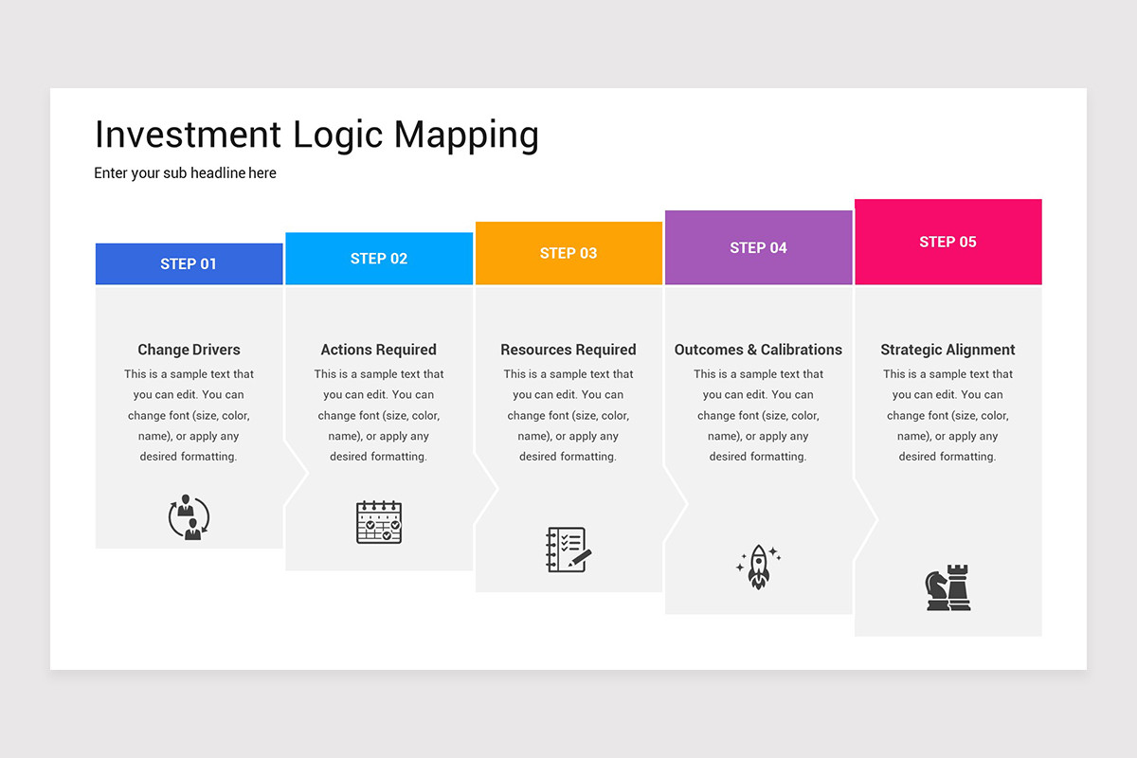Viewport: 1137px width, 758px height.
Task: Click the people rotation icon under Change Drivers
Action: click(x=189, y=517)
